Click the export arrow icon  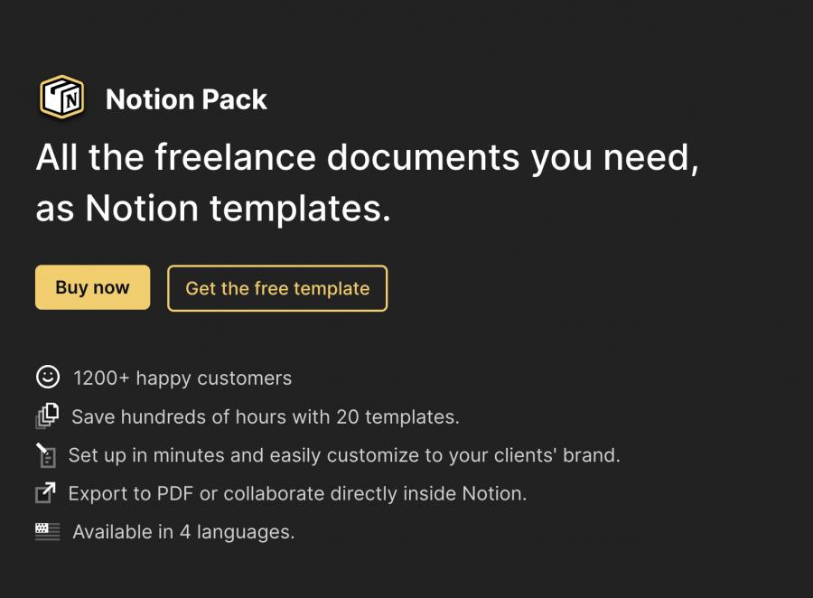pyautogui.click(x=45, y=493)
